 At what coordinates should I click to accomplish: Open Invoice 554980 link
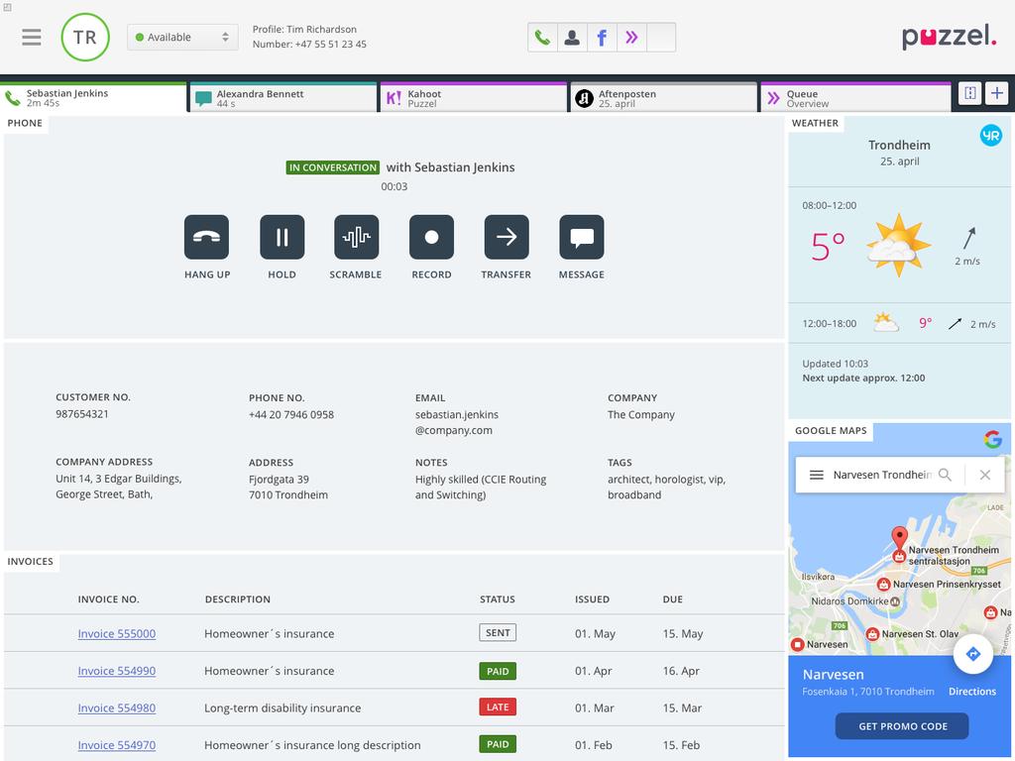click(x=117, y=707)
